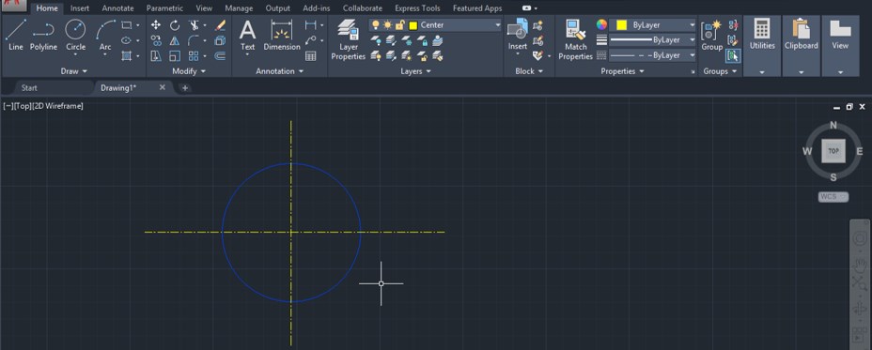
Task: Open the object color ByLayer dropdown
Action: (692, 25)
